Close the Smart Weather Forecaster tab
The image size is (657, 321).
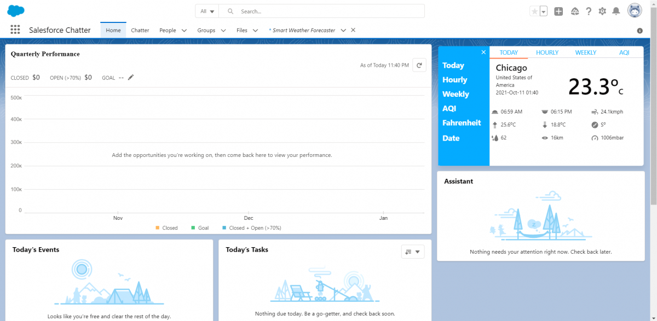coord(353,30)
